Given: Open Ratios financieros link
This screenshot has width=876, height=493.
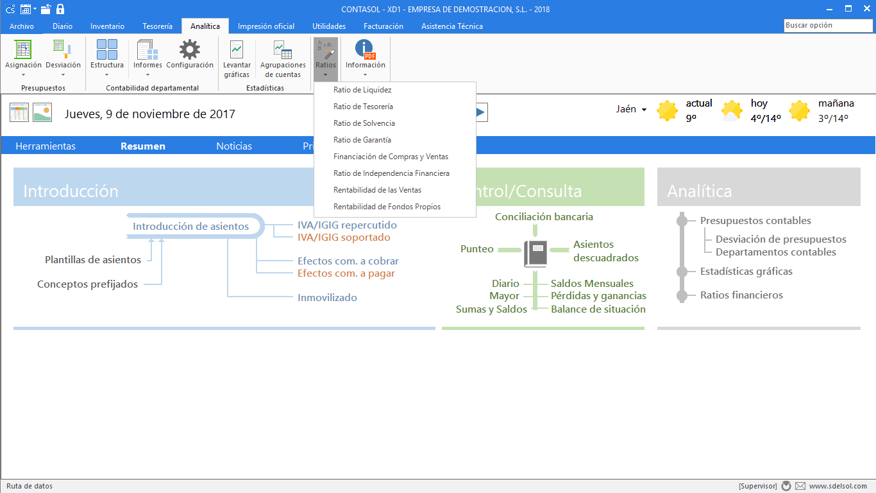Looking at the screenshot, I should (x=741, y=295).
